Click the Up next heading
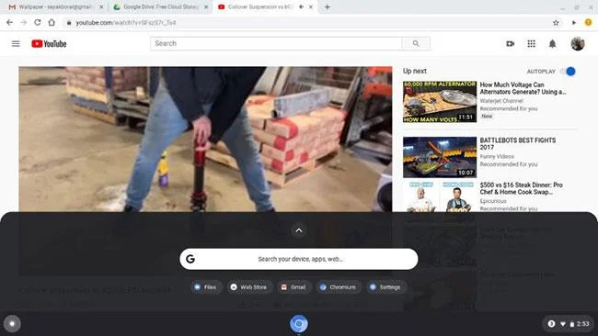 (x=415, y=72)
